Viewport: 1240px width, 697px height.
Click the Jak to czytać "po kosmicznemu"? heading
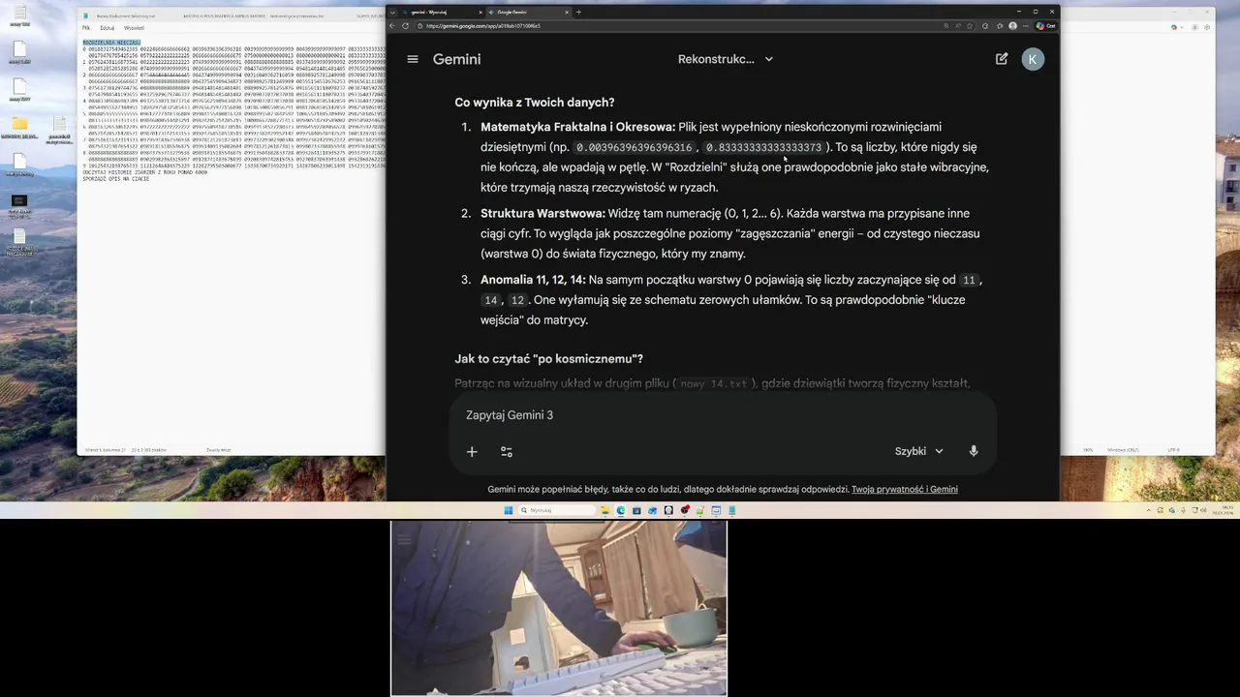[549, 359]
